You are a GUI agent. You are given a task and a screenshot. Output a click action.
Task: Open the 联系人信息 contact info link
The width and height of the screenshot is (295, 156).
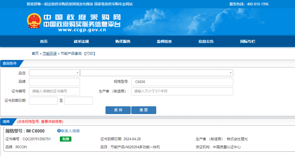point(70,131)
